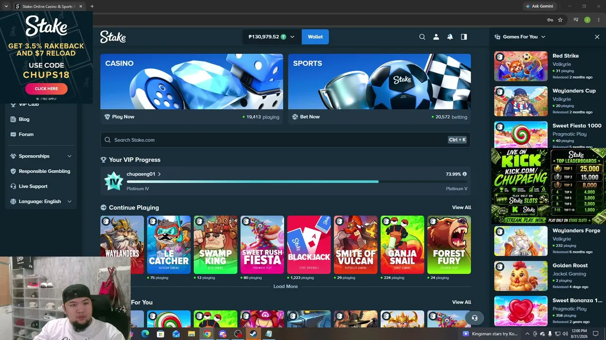The height and width of the screenshot is (340, 606).
Task: Launch the Ganja Snail game
Action: [402, 245]
